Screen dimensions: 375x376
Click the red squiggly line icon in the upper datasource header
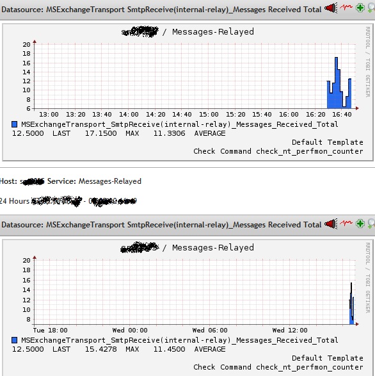[346, 7]
